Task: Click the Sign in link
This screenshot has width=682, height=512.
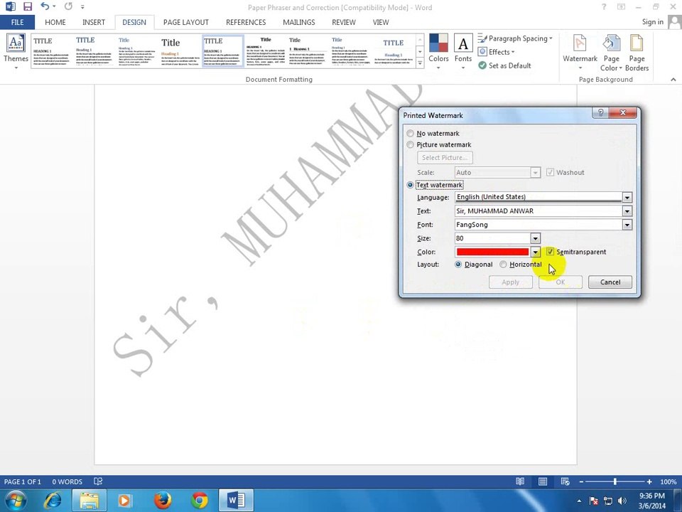Action: coord(652,22)
